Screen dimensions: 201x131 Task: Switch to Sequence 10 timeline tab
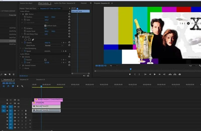pyautogui.click(x=40, y=79)
